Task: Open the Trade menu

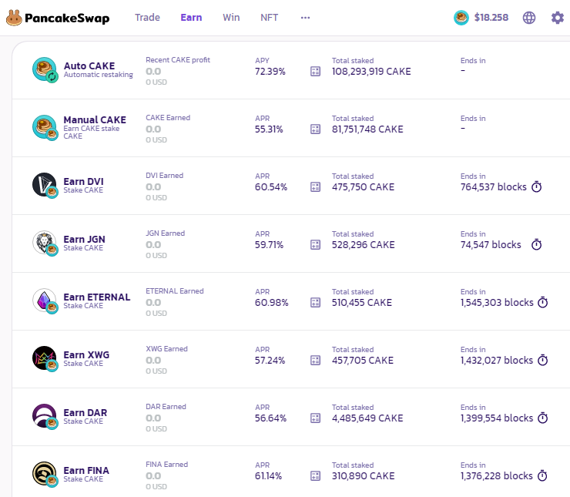Action: 147,17
